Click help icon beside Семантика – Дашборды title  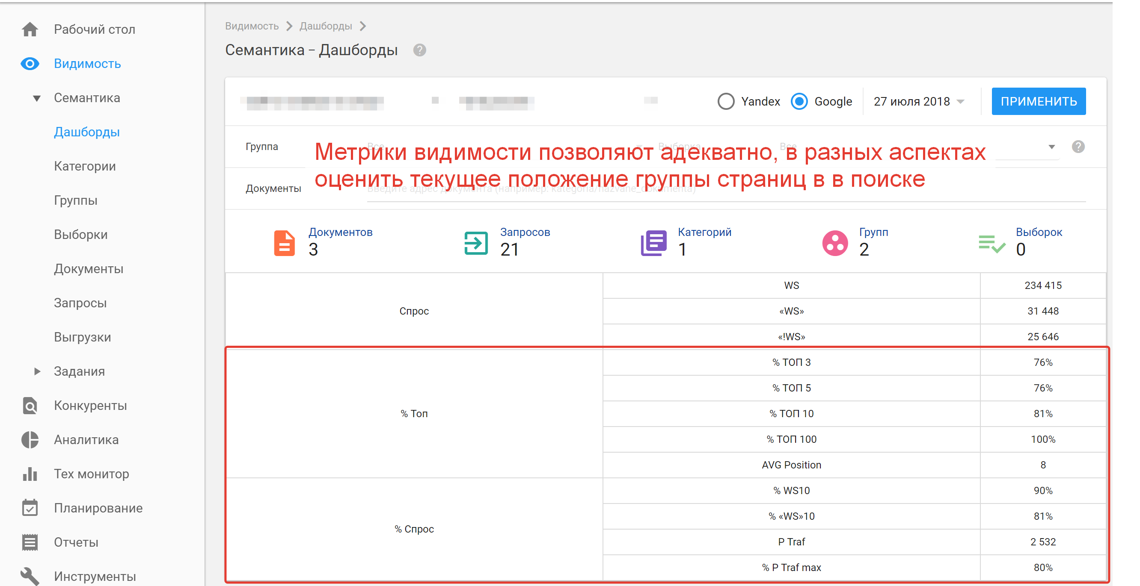(x=419, y=50)
